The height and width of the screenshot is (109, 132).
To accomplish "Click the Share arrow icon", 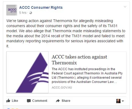I will (58, 101).
